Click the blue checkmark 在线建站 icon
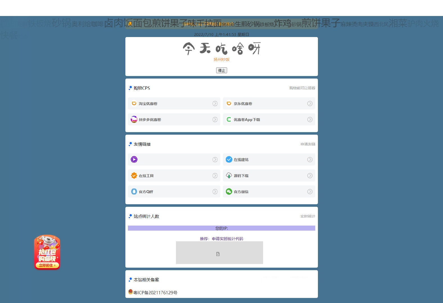This screenshot has width=443, height=303. tap(229, 160)
